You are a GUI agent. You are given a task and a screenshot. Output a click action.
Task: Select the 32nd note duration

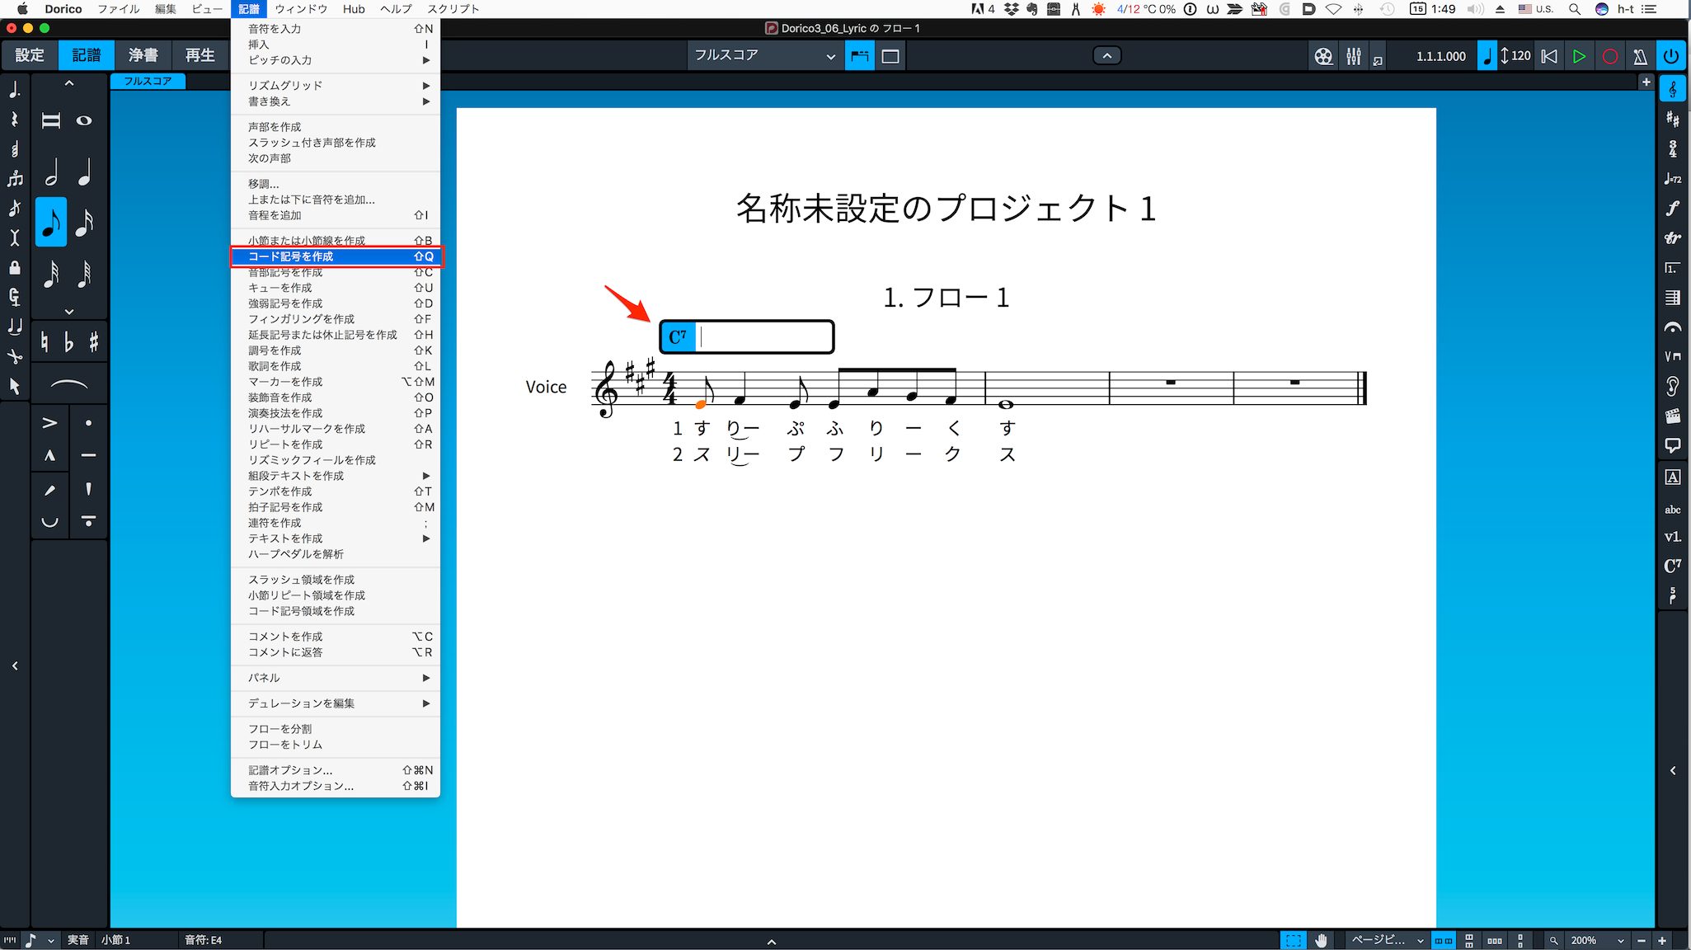click(x=51, y=273)
